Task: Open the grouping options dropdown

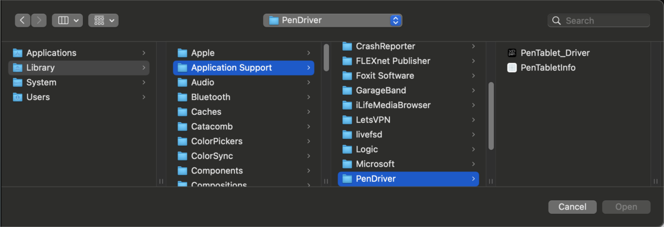Action: pos(103,20)
